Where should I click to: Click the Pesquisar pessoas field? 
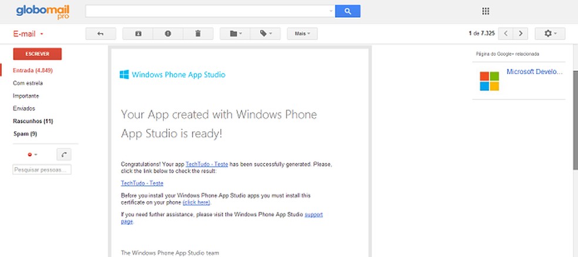coord(42,170)
